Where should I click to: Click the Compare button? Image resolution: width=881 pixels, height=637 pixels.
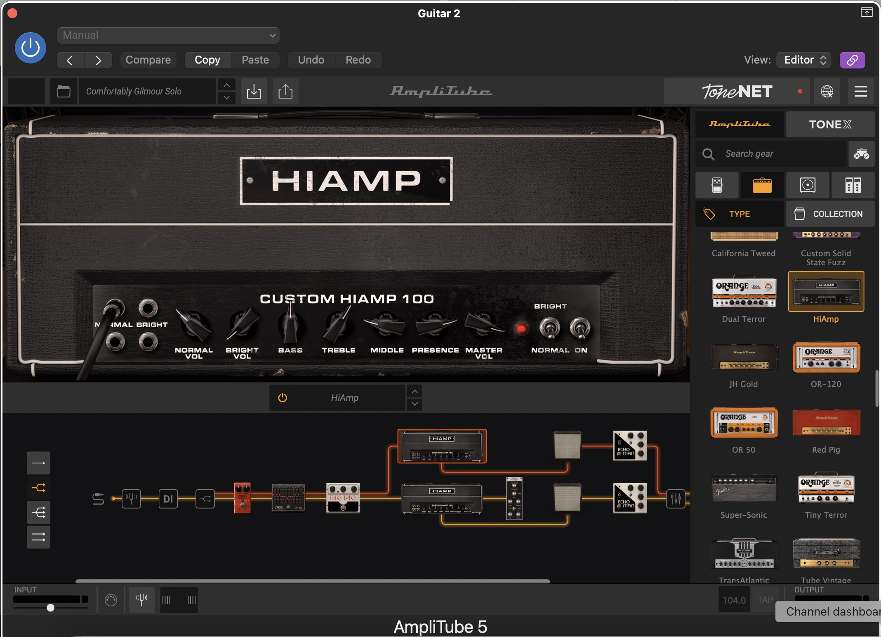coord(148,60)
